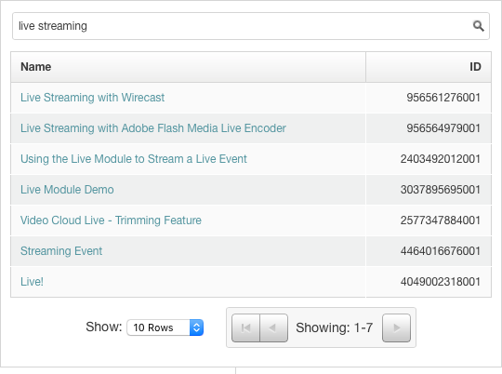Image resolution: width=502 pixels, height=374 pixels.
Task: Select the ID cell 4464016676001
Action: (441, 251)
